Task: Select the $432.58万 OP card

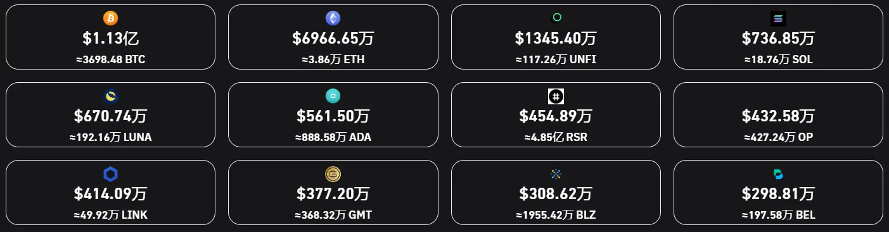Action: (778, 115)
